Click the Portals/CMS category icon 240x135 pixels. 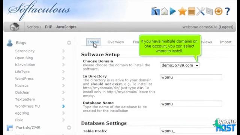(x=10, y=127)
